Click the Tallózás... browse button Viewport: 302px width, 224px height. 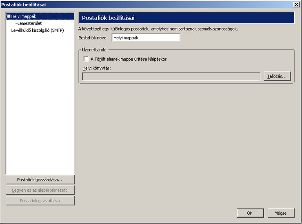[x=277, y=76]
